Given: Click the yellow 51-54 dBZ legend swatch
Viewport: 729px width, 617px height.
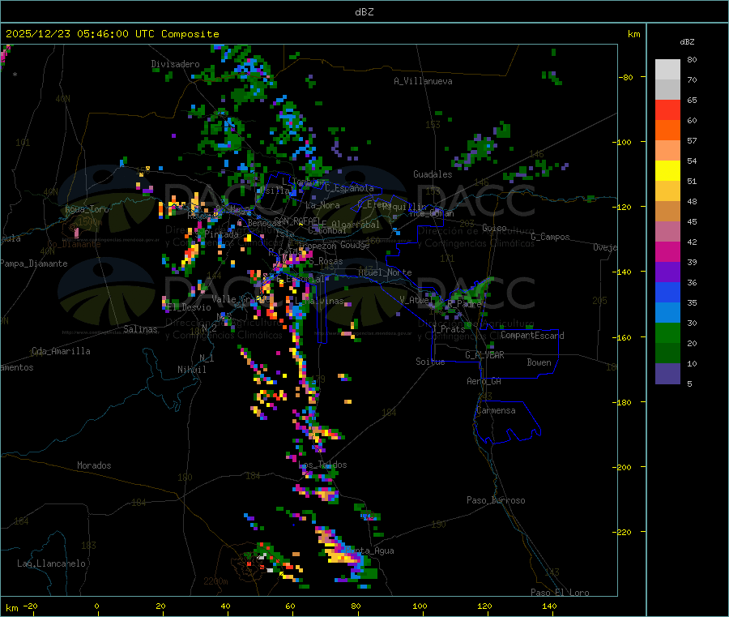Looking at the screenshot, I should [667, 171].
